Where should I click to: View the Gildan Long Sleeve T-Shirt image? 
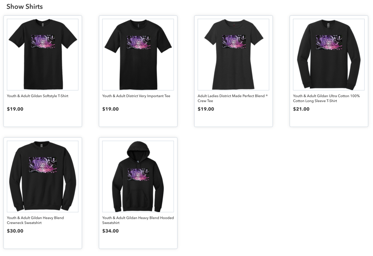[x=329, y=54]
